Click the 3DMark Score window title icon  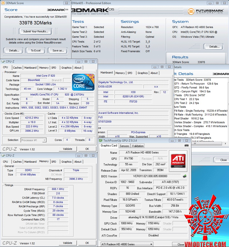(3, 3)
